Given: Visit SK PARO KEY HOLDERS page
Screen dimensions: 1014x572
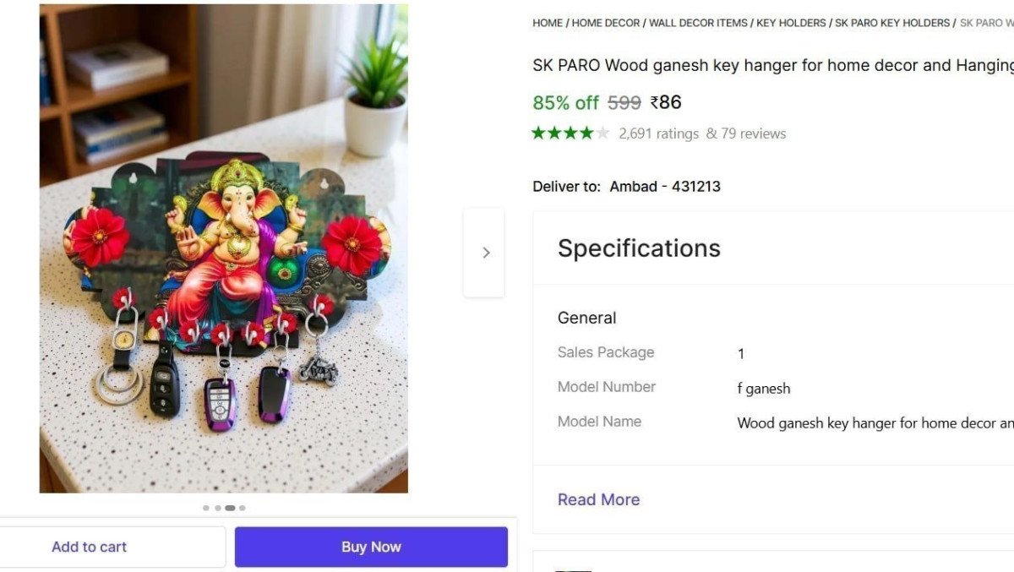Looking at the screenshot, I should (891, 23).
